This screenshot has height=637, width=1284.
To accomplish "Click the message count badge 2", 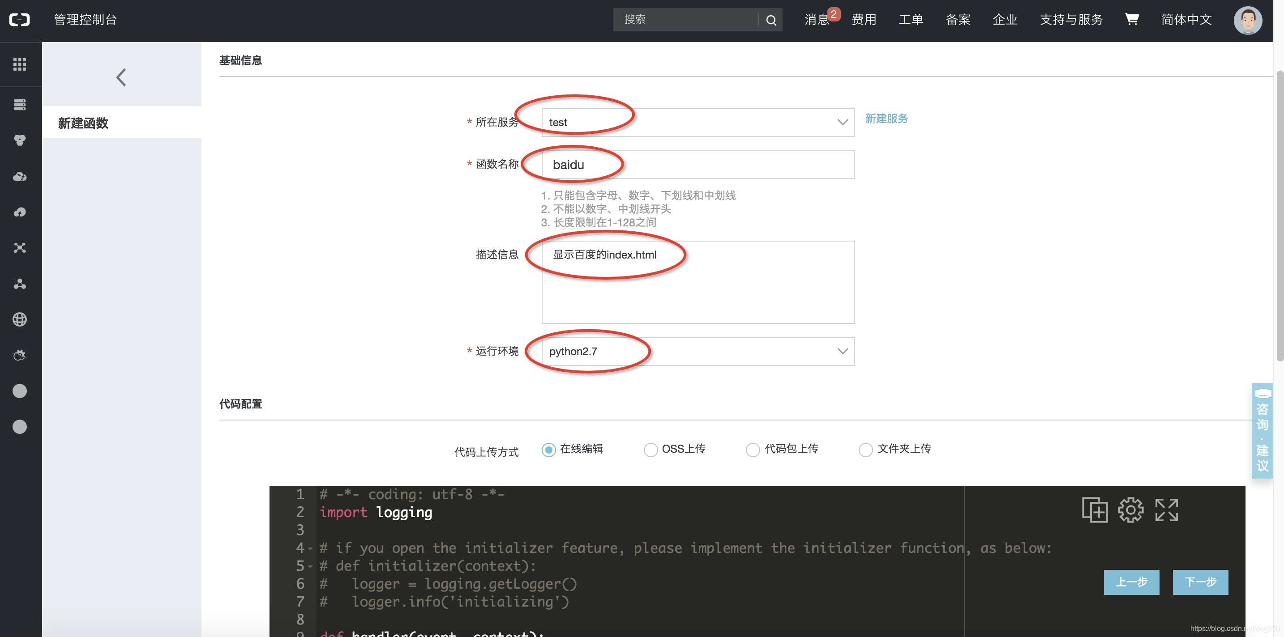I will tap(834, 14).
